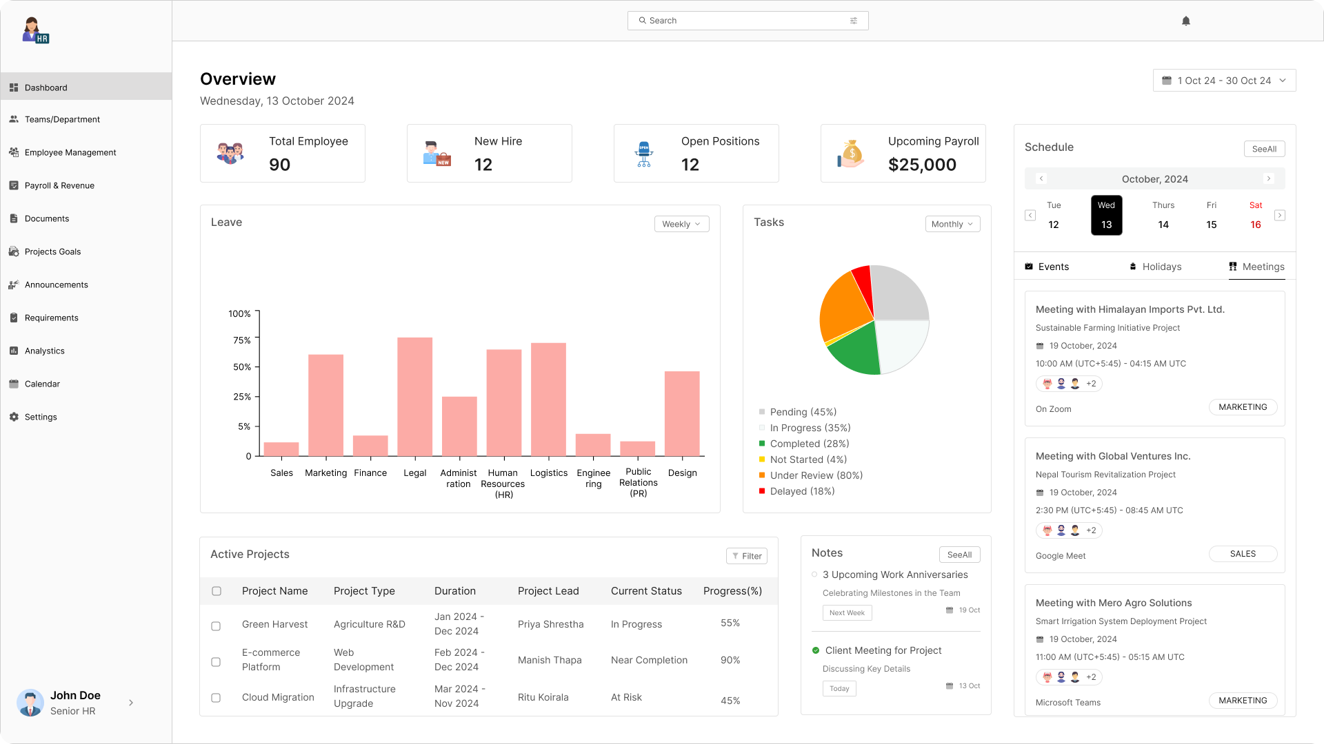The width and height of the screenshot is (1324, 744).
Task: Click SeeAll in Schedule panel
Action: [x=1264, y=149]
